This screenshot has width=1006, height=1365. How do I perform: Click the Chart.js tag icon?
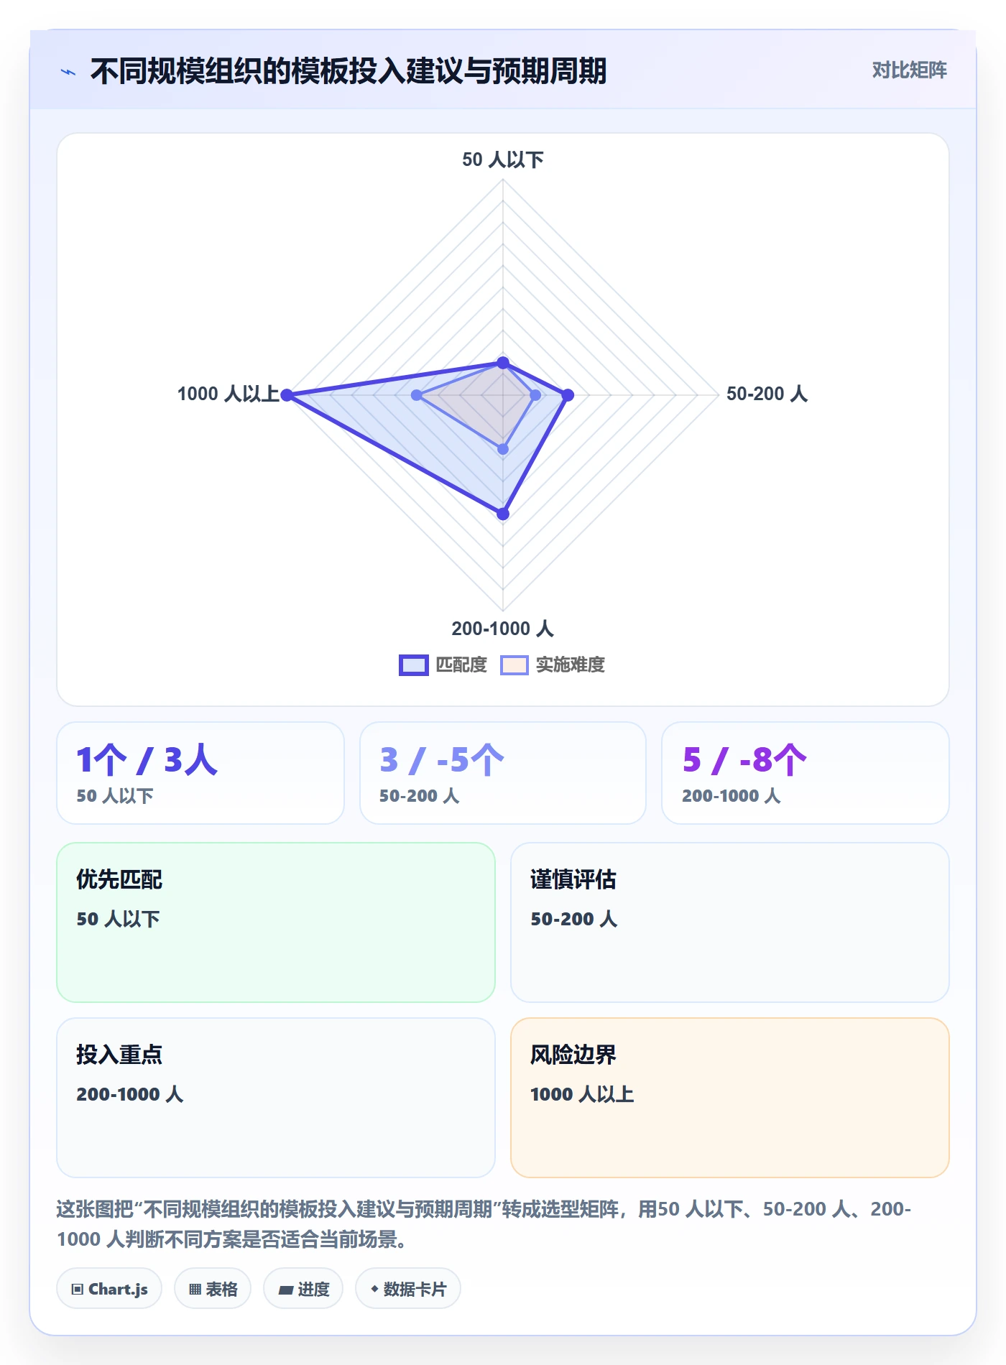coord(78,1290)
